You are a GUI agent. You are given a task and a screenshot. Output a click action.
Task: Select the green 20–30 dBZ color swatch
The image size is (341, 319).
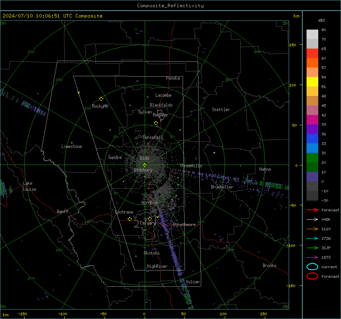[x=312, y=158]
